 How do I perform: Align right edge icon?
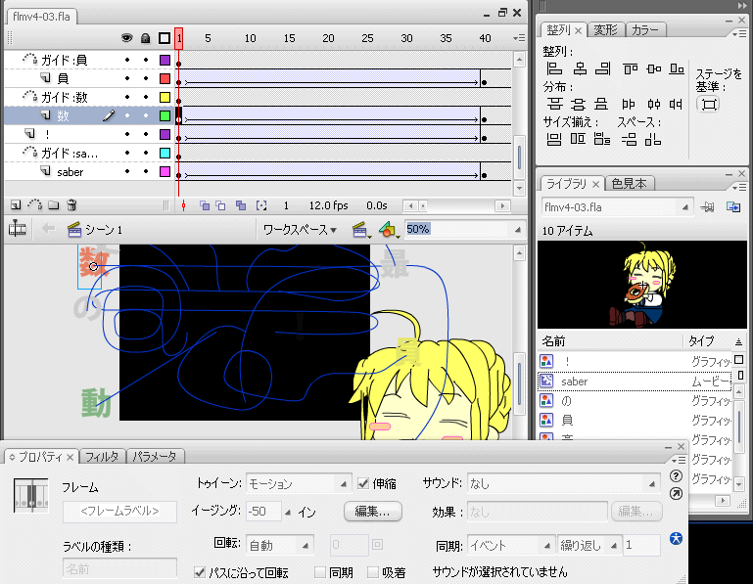602,68
